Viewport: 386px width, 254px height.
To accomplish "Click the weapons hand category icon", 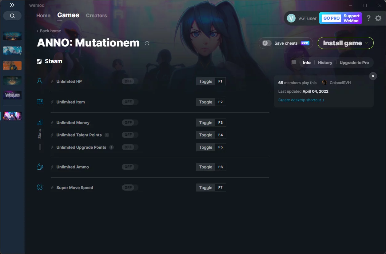I will (40, 167).
